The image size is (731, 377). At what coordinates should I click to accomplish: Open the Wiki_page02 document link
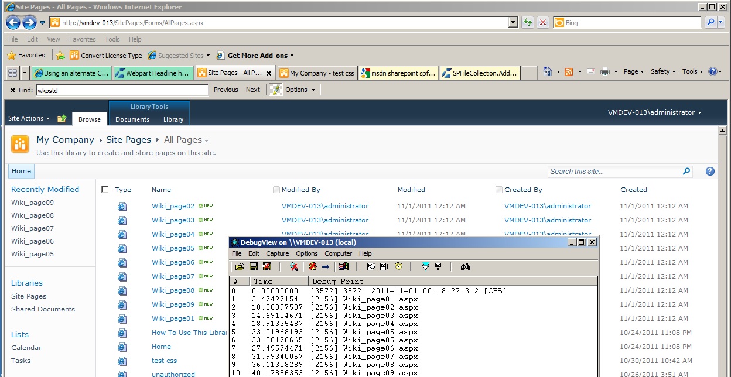tap(173, 206)
